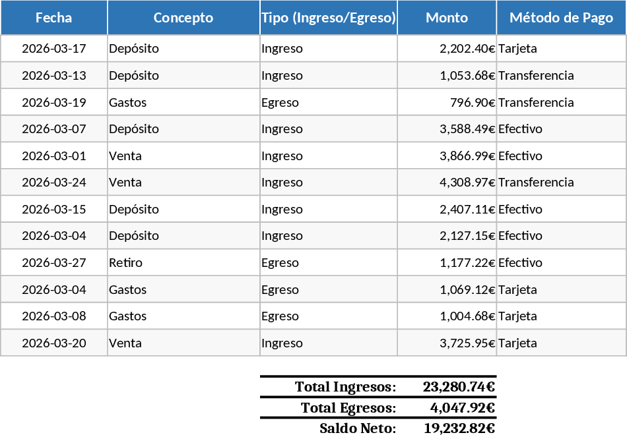Screen dimensions: 627x435
Task: Click the Retiro concept cell
Action: pyautogui.click(x=126, y=263)
